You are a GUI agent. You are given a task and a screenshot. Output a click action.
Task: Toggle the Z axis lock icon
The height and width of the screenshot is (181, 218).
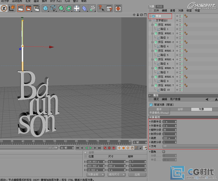coord(4,8)
